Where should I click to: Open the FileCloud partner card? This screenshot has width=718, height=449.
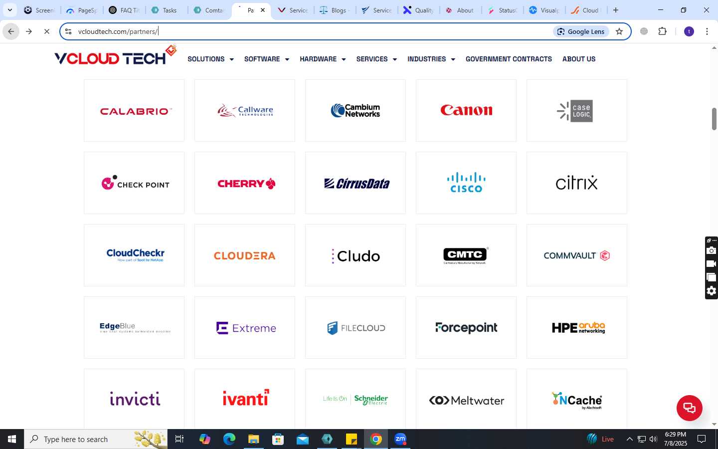[x=356, y=327]
